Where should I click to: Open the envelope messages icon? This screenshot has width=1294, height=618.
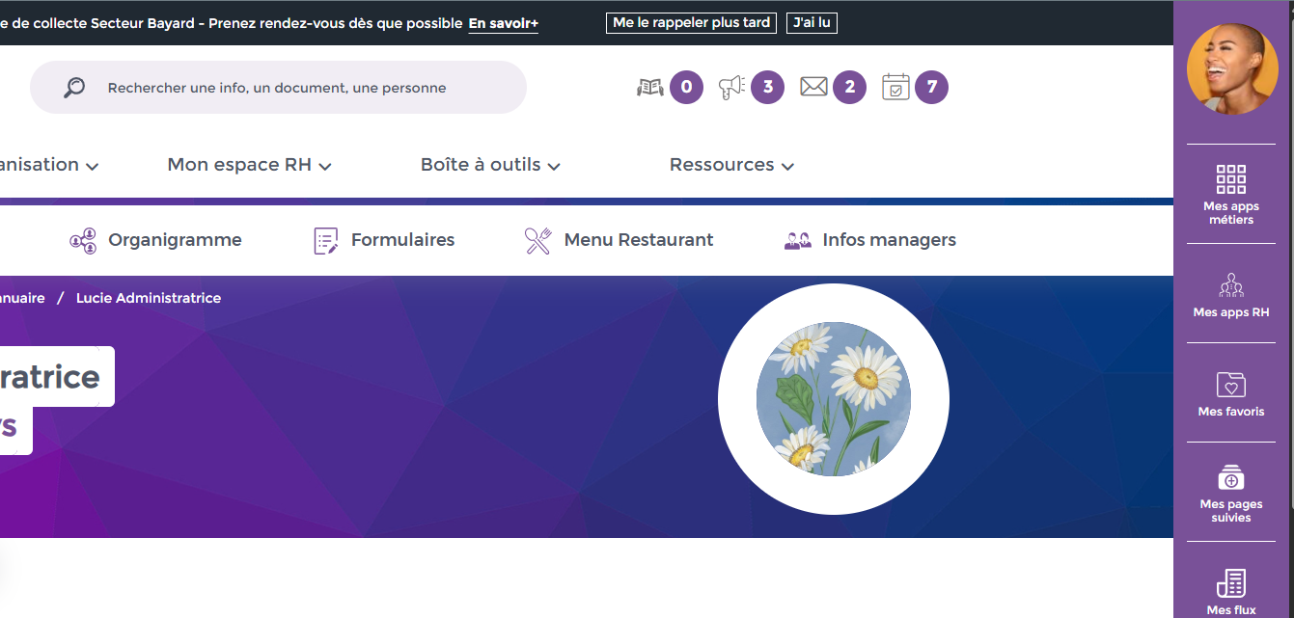tap(813, 88)
